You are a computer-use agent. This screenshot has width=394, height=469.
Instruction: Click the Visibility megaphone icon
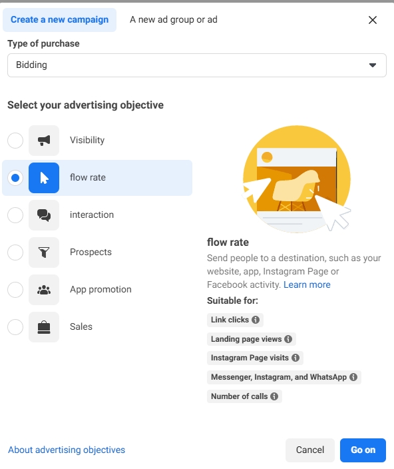click(x=44, y=141)
